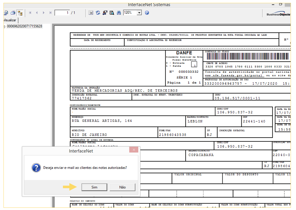Click the search expert icon

(112, 13)
